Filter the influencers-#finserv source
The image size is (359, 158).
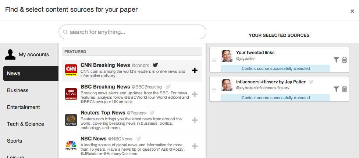[336, 89]
